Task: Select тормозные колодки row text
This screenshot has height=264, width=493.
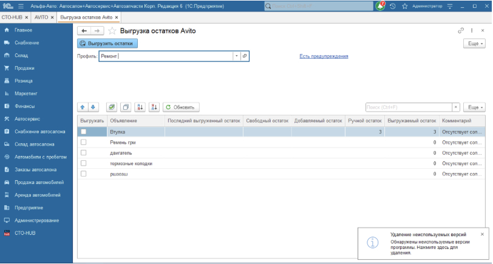Action: (x=131, y=163)
